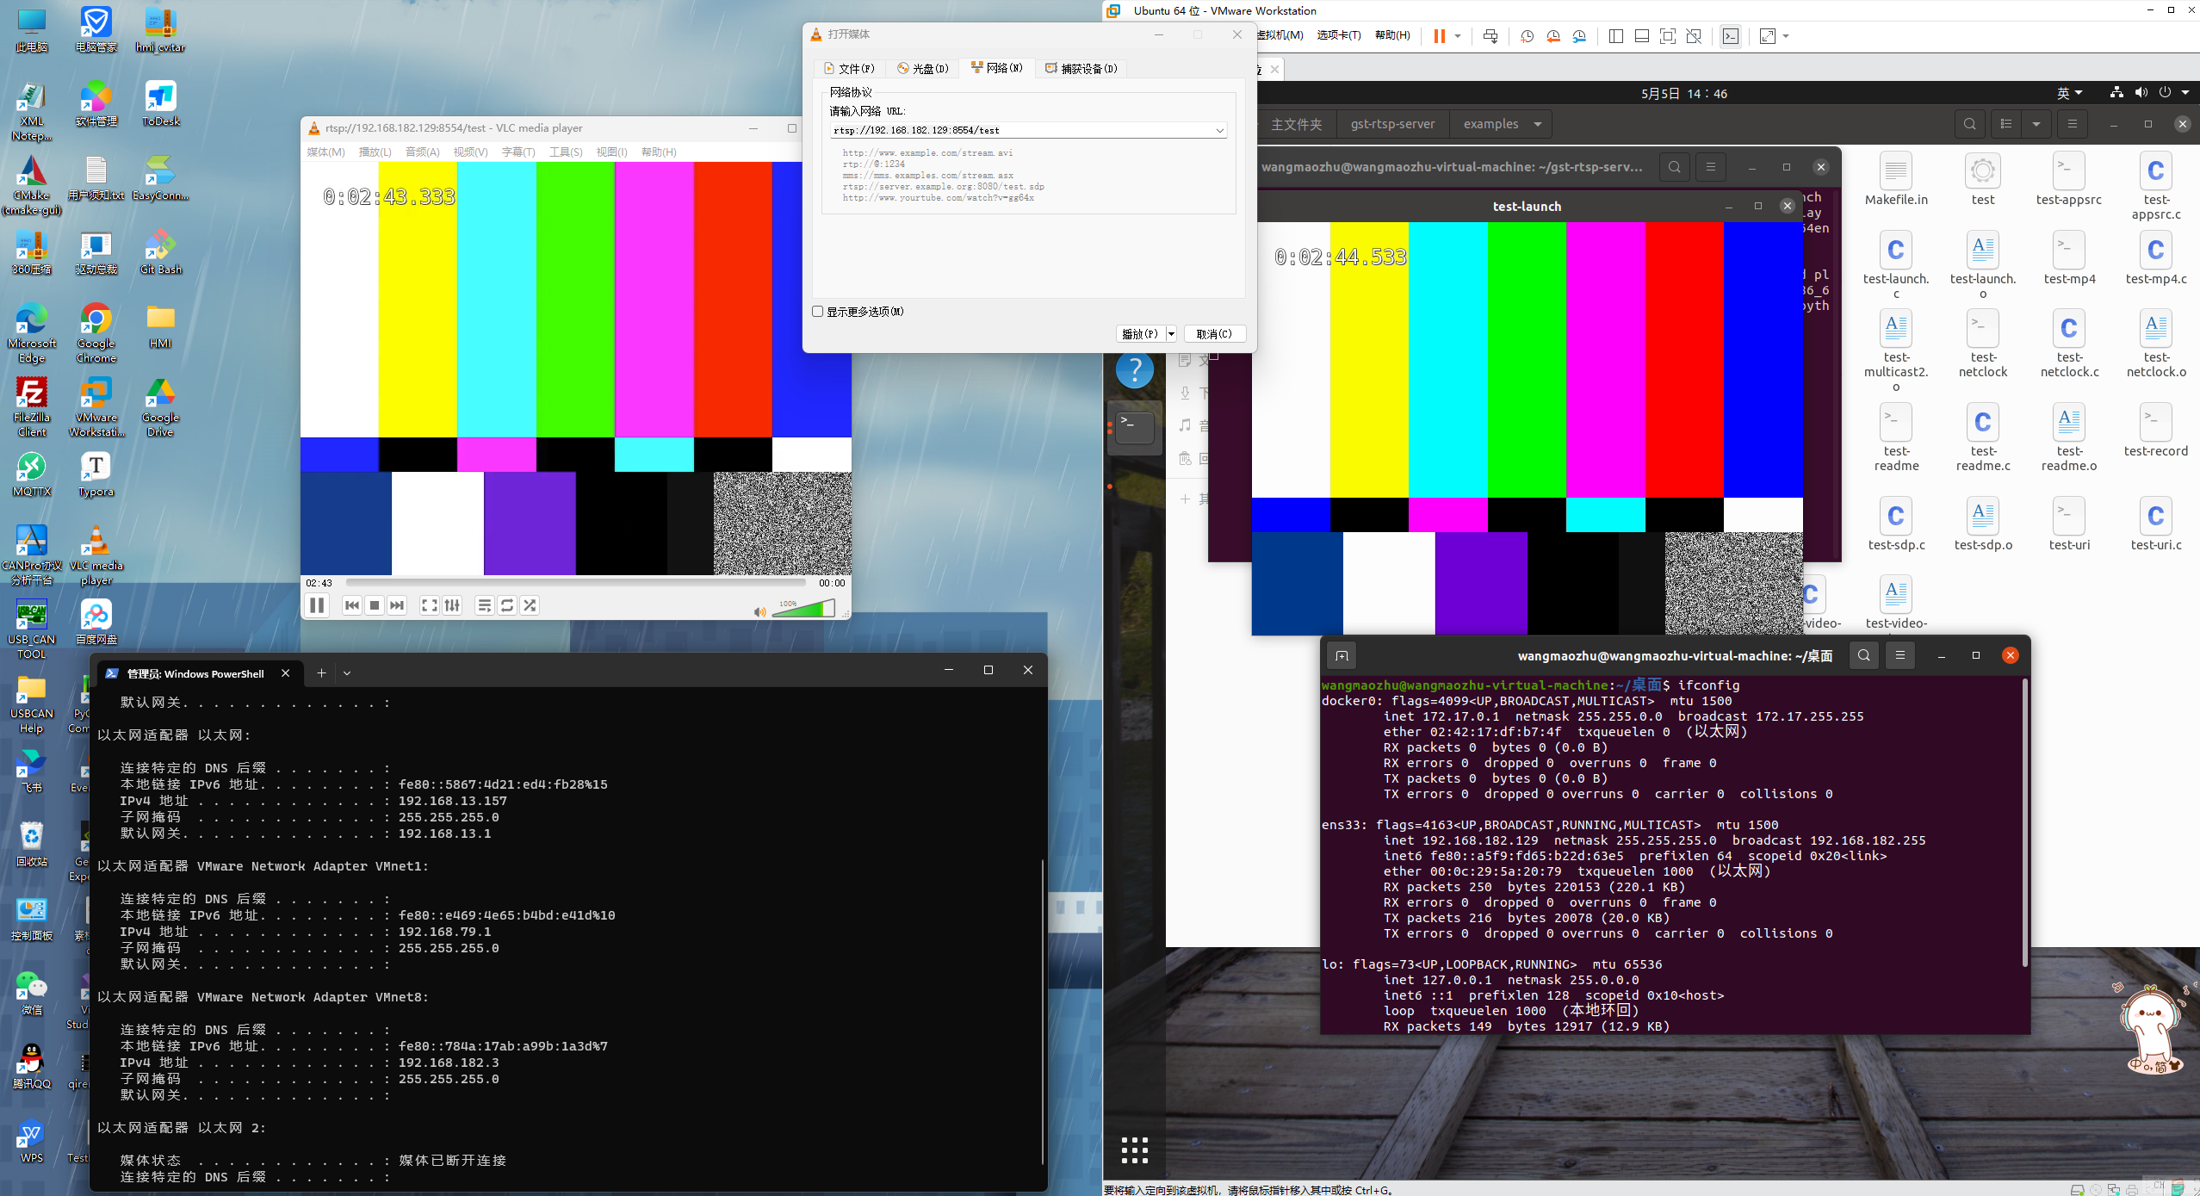Open the VLC 工具 menu
Screen dimensions: 2200x1196
565,152
